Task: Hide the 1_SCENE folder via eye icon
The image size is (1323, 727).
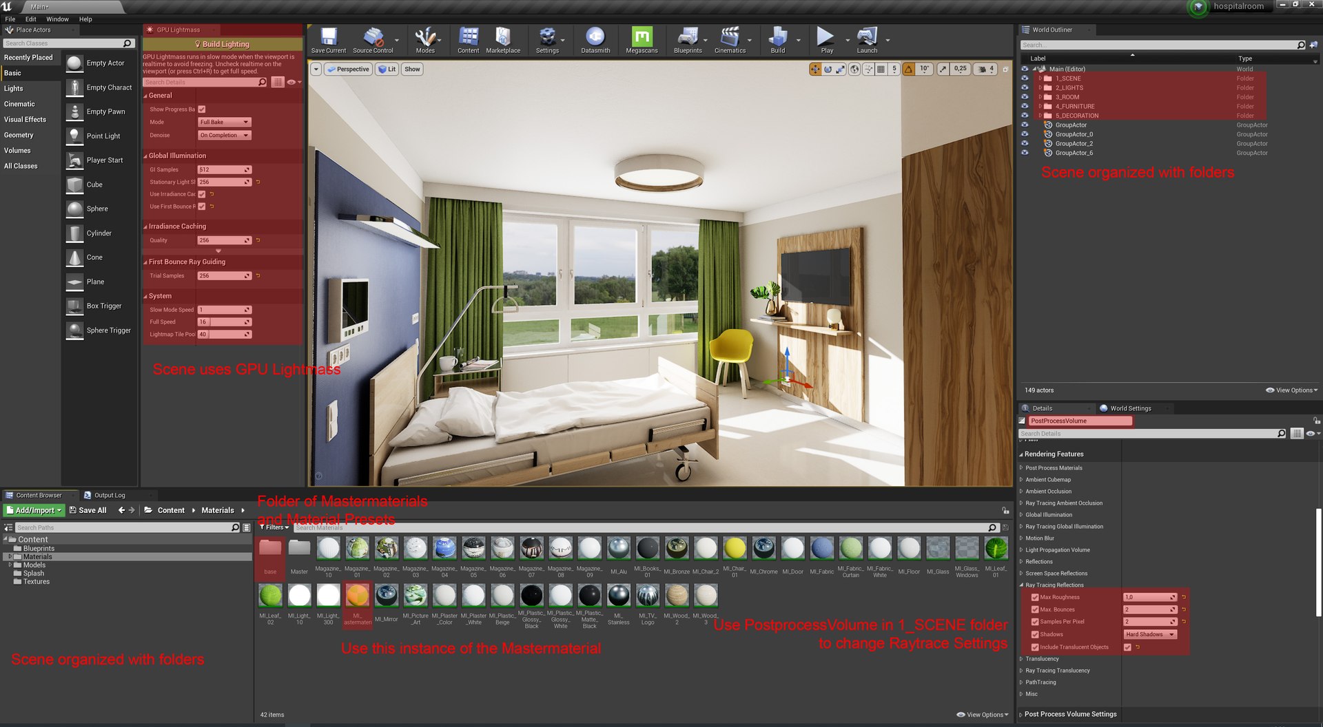Action: [1025, 78]
